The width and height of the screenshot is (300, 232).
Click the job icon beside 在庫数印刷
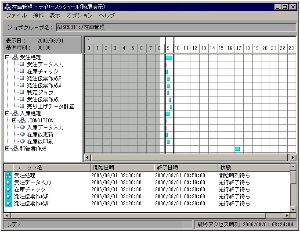[x=22, y=141]
